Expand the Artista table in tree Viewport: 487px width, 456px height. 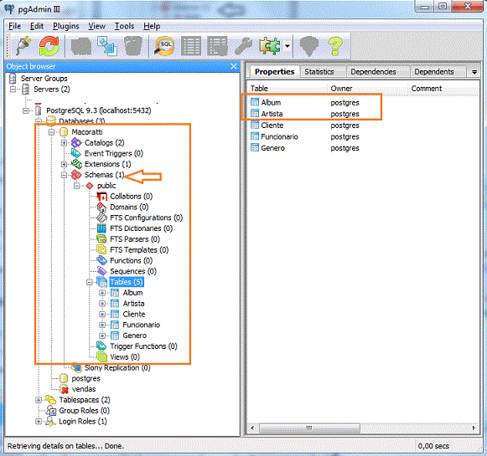point(102,304)
